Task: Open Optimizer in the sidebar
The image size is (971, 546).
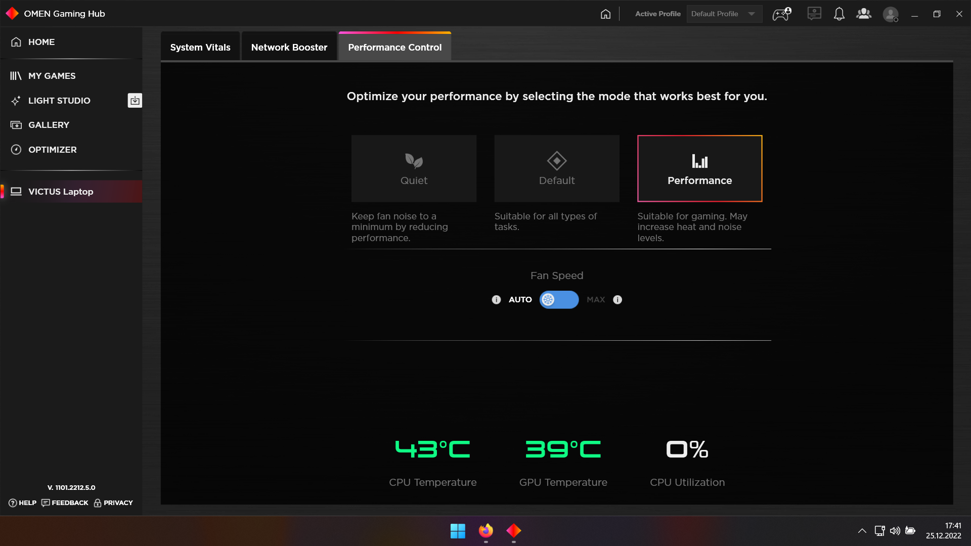Action: point(53,150)
